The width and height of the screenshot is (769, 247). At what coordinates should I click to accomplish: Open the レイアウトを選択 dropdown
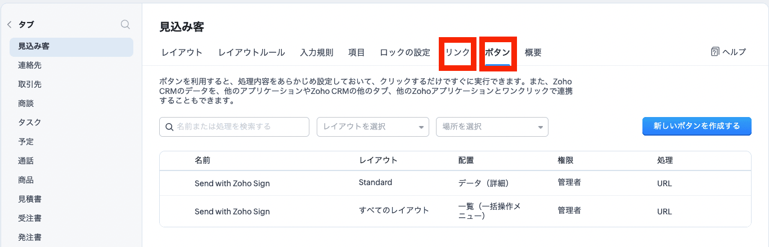372,127
